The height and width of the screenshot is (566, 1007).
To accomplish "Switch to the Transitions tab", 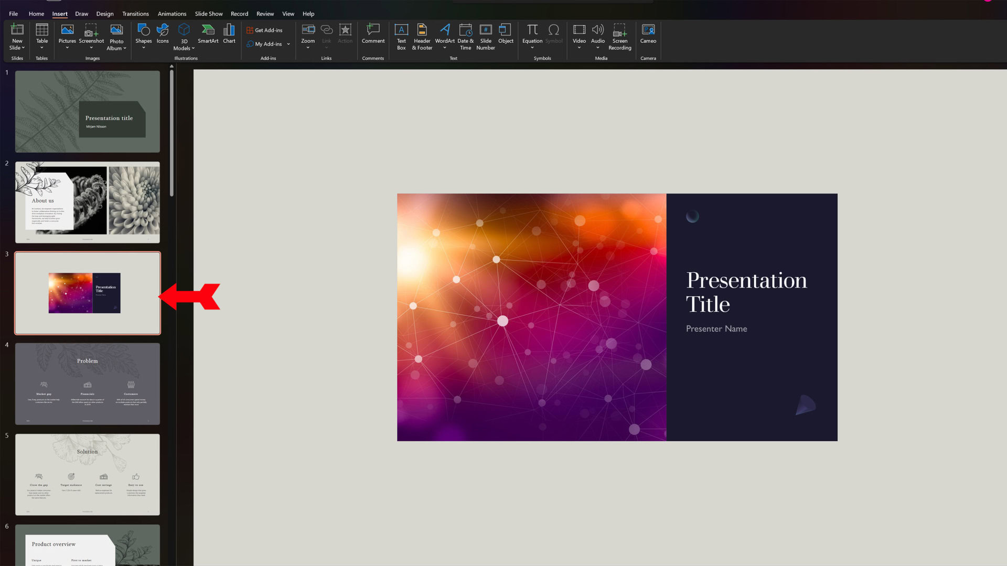I will 135,13.
